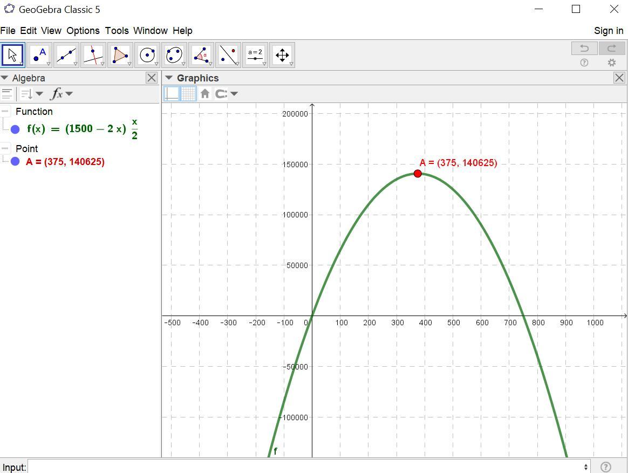This screenshot has height=473, width=628.
Task: Hide point A using its visibility bullet
Action: pos(15,161)
